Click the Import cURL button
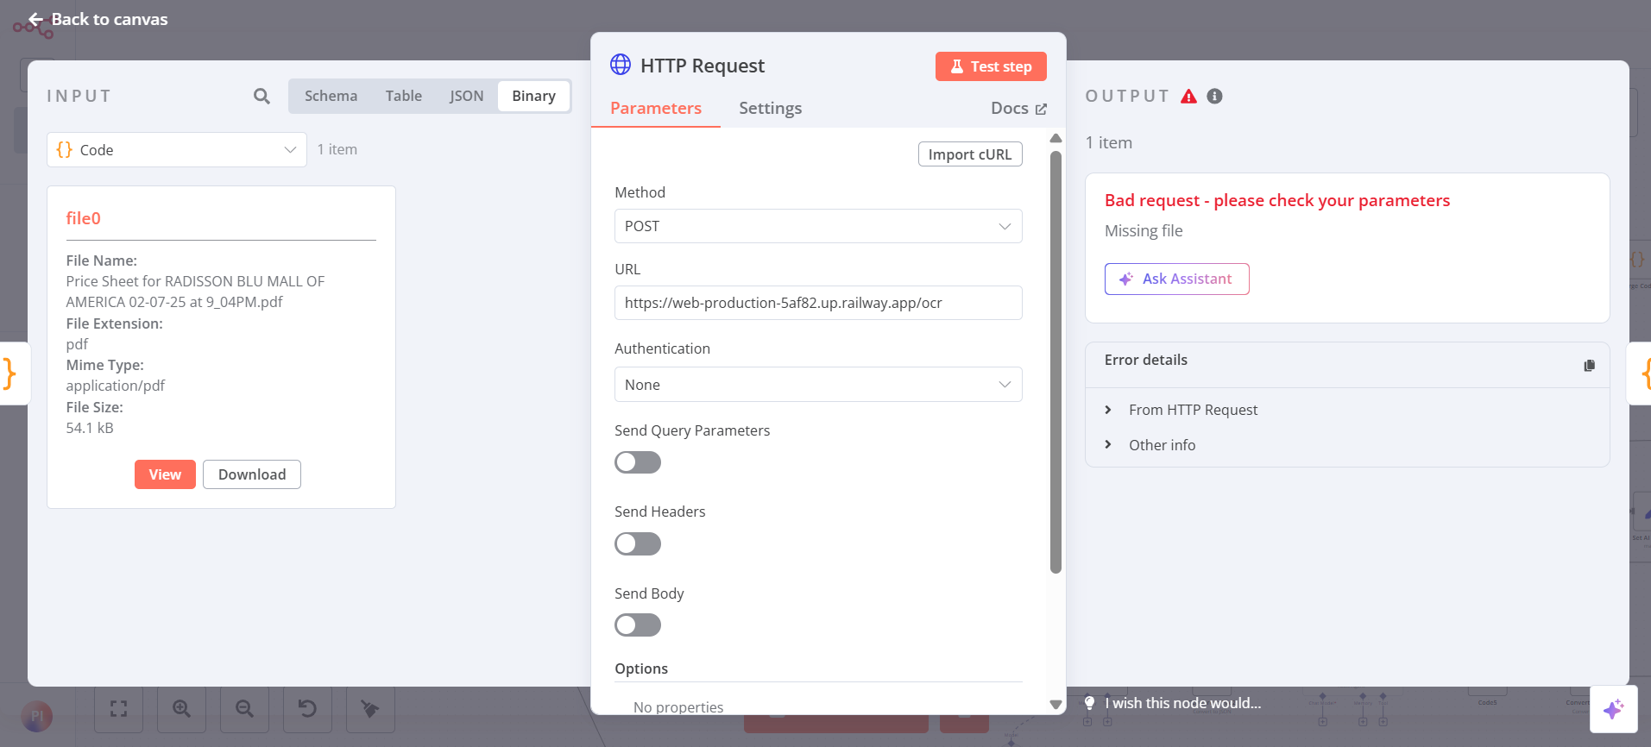This screenshot has height=747, width=1651. tap(970, 154)
